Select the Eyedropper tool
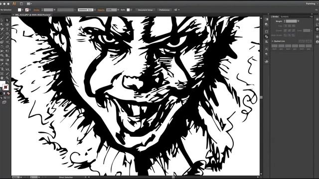Image resolution: width=319 pixels, height=179 pixels. 2,64
